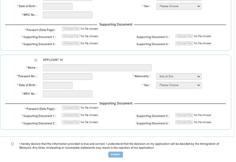236x162 pixels.
Task: Click Applicant 10 Passport No. field
Action: (68, 77)
